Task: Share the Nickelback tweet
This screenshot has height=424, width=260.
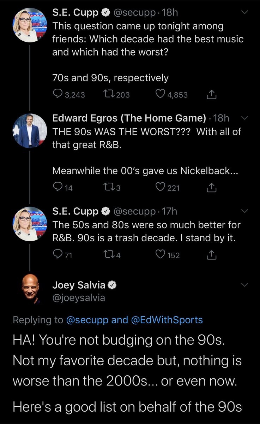Action: coord(211,188)
